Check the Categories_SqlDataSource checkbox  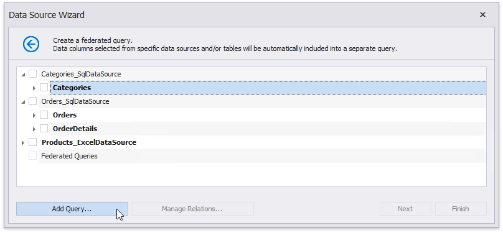33,74
